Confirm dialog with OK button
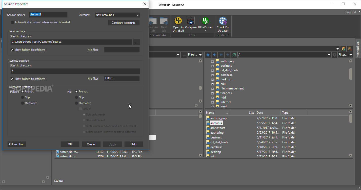361x190 pixels. [x=70, y=144]
